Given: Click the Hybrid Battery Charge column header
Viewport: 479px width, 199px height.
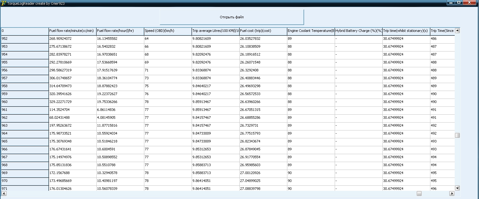Looking at the screenshot, I should pyautogui.click(x=358, y=31).
